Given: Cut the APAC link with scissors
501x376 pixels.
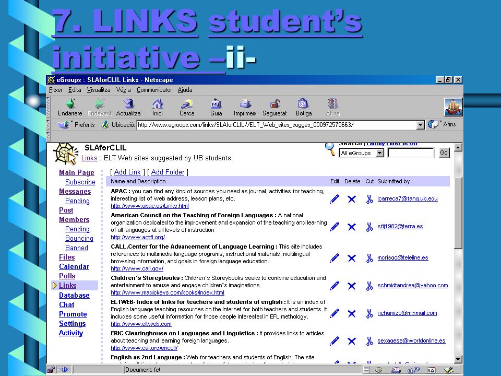Looking at the screenshot, I should point(369,199).
